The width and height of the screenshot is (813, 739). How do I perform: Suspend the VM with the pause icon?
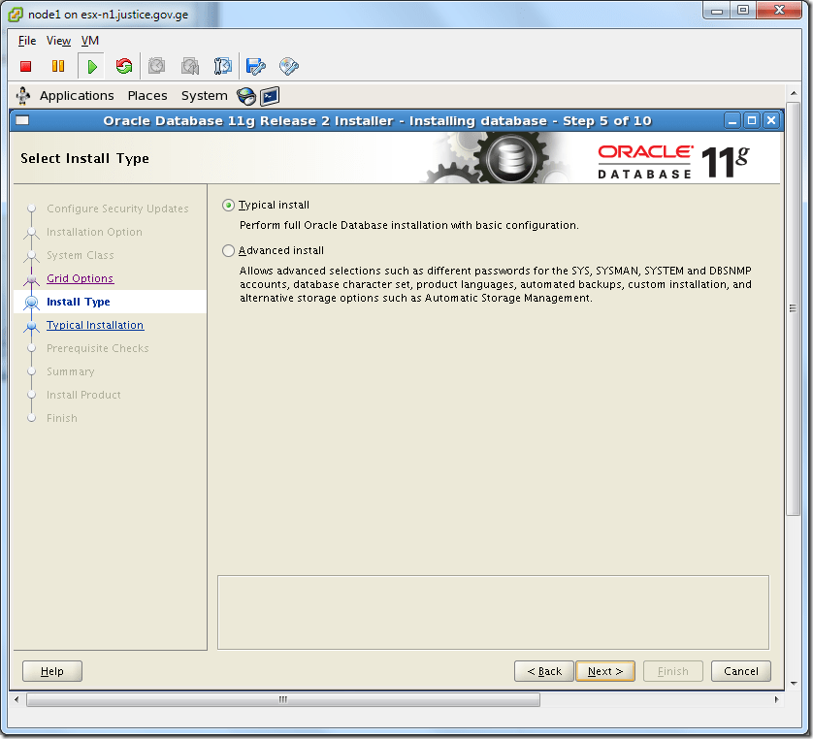[x=59, y=66]
